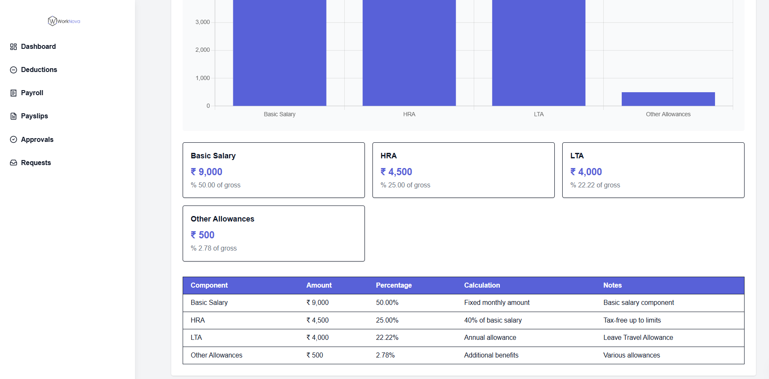Go to the Payslips page

[x=35, y=116]
